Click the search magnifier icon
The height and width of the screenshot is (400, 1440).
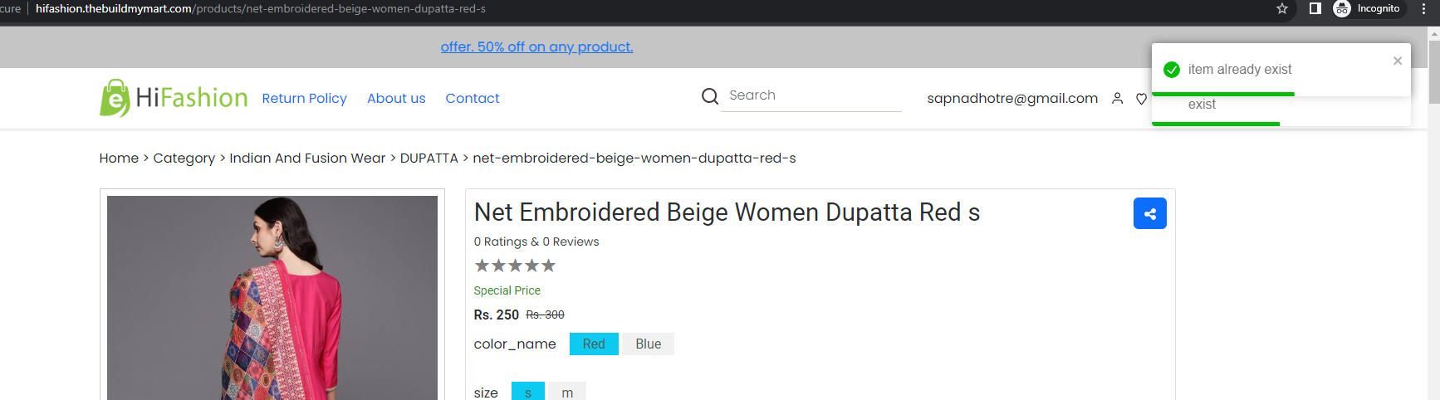click(709, 96)
